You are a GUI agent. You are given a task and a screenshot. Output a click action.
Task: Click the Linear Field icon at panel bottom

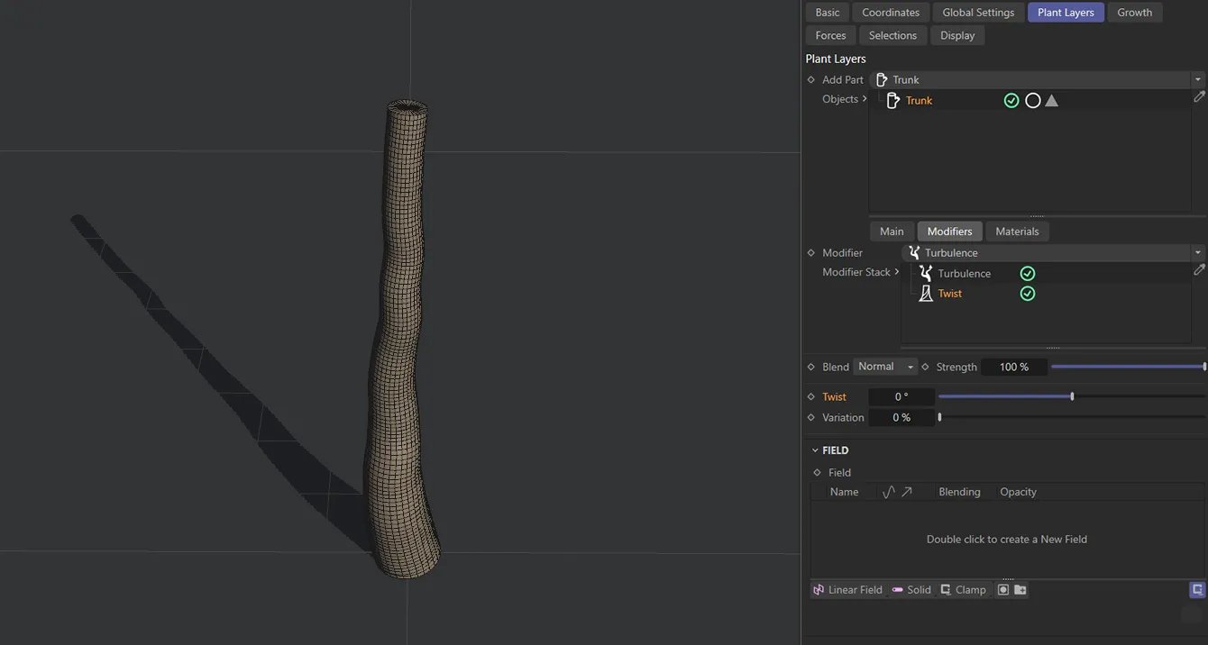point(818,589)
